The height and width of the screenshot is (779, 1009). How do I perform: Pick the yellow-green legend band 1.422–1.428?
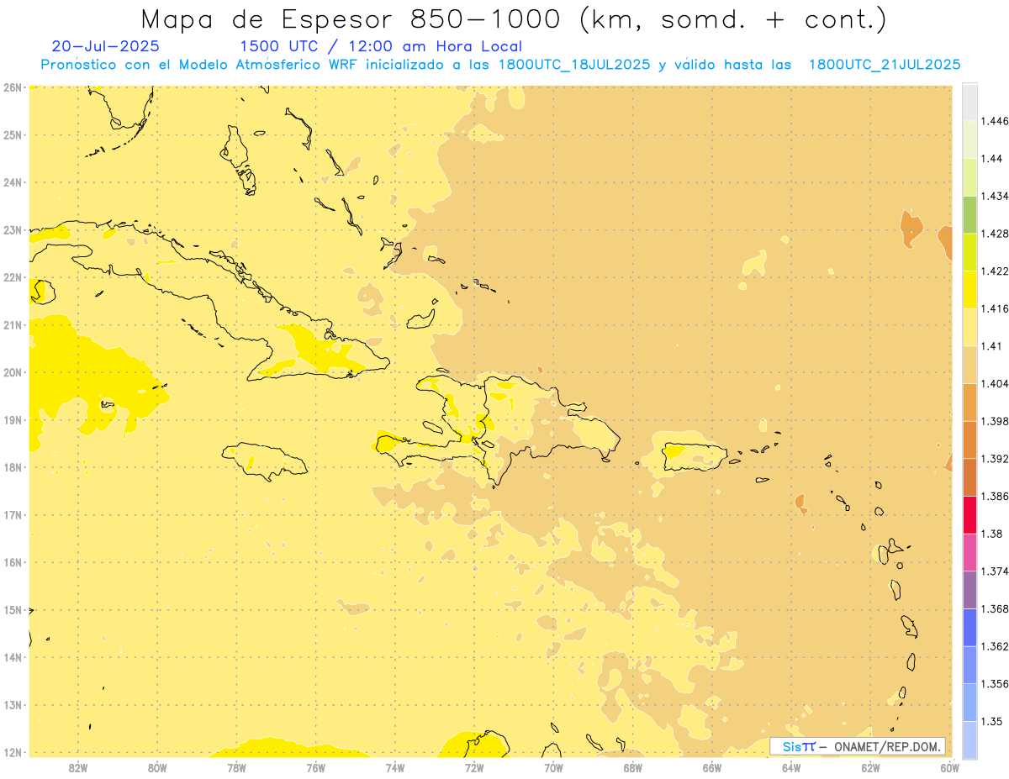pyautogui.click(x=969, y=252)
